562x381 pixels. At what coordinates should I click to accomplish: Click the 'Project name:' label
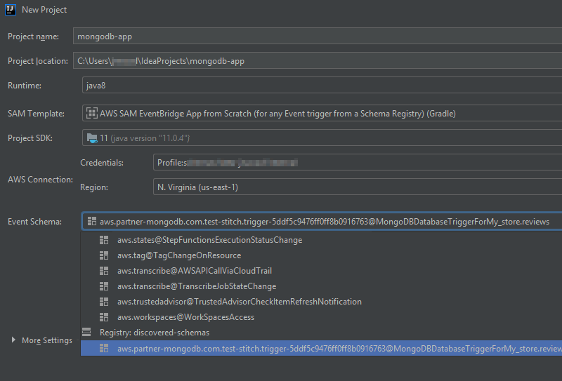33,36
